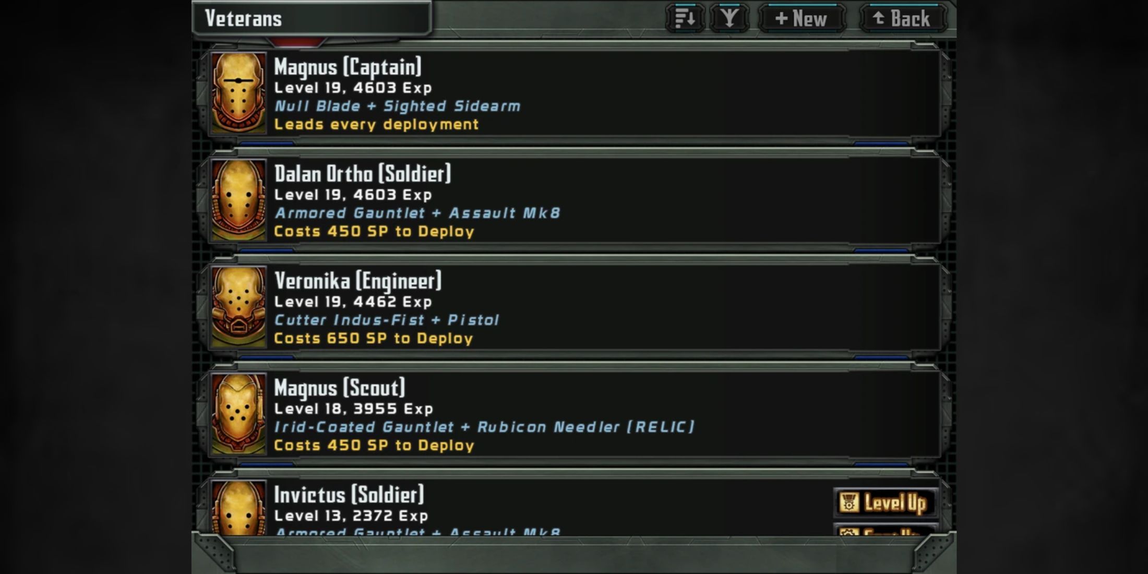Image resolution: width=1148 pixels, height=574 pixels.
Task: Open Magnus [Scout] veteran entry
Action: point(574,414)
